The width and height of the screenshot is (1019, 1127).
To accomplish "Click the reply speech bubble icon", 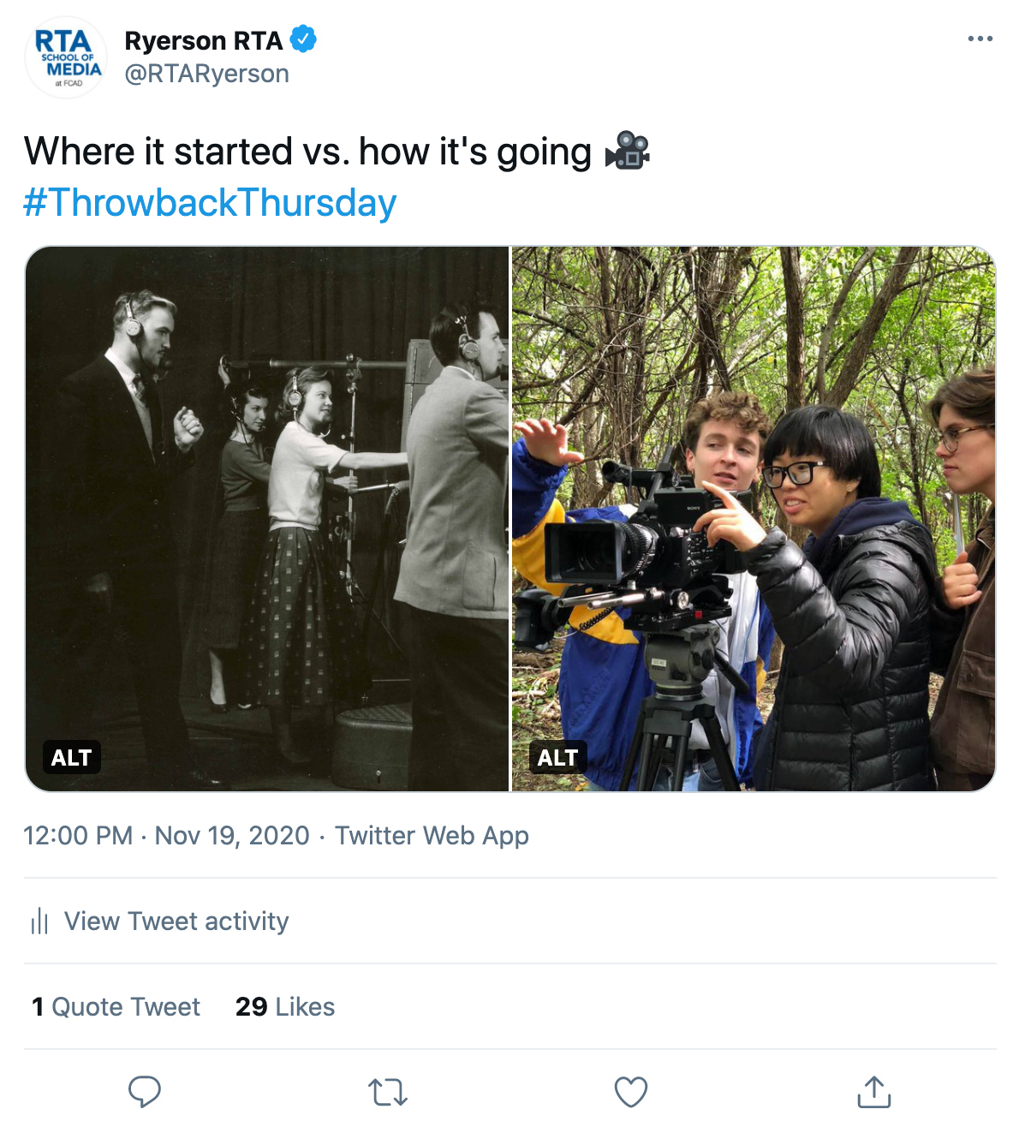I will pyautogui.click(x=145, y=1092).
